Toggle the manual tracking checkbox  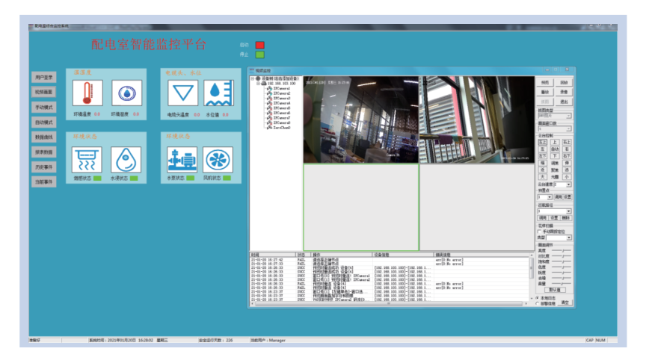(x=540, y=232)
